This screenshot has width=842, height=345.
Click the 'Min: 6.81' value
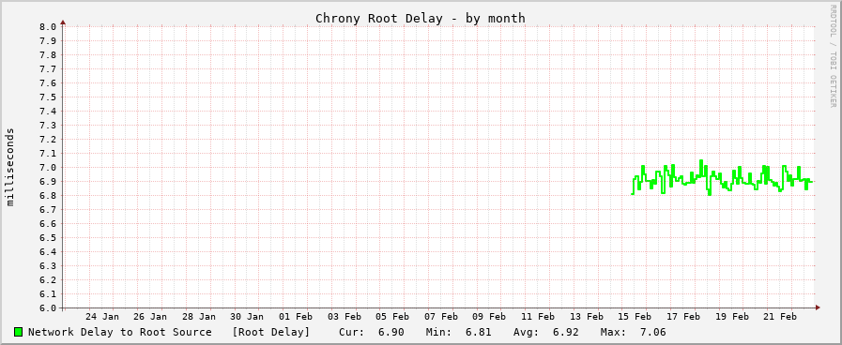click(x=458, y=332)
